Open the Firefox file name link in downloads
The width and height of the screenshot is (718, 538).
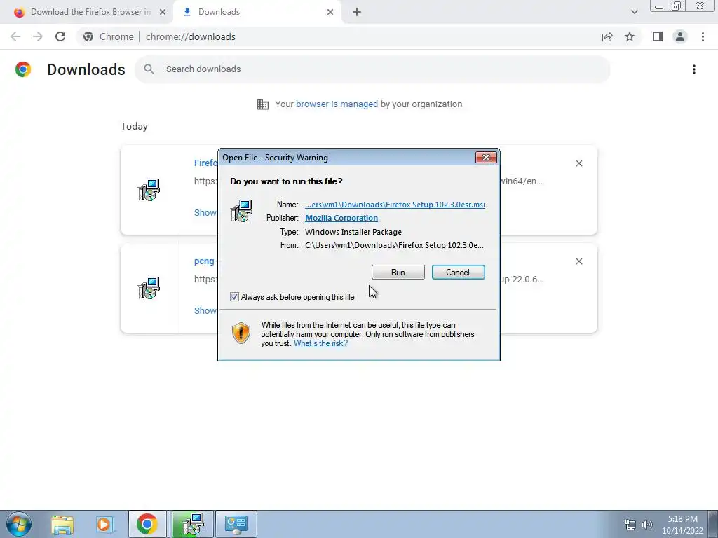205,163
